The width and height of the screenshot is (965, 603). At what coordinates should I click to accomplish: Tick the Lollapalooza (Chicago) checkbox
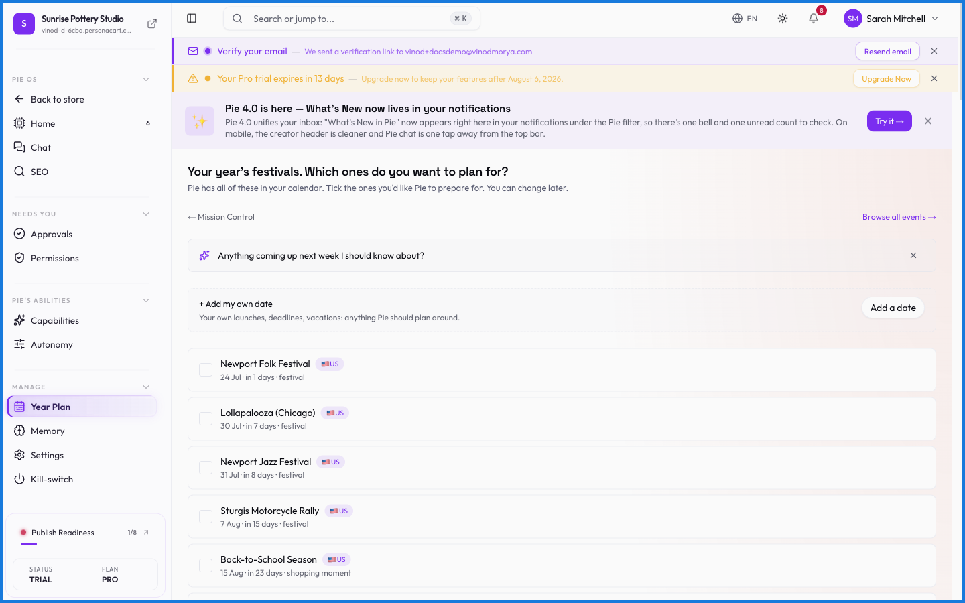tap(206, 419)
